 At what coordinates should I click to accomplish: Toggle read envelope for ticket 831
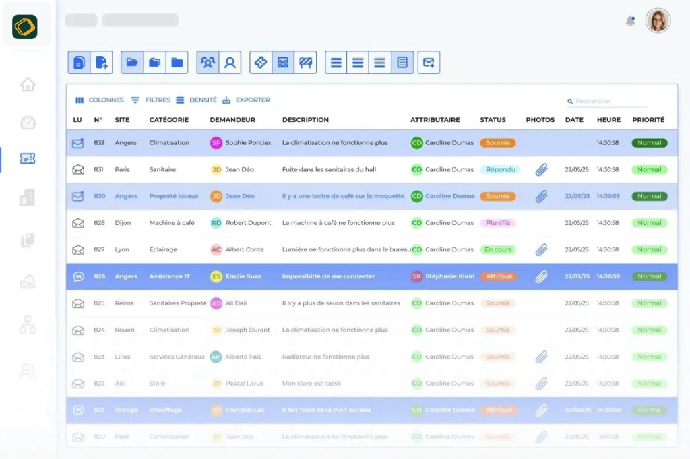point(78,170)
